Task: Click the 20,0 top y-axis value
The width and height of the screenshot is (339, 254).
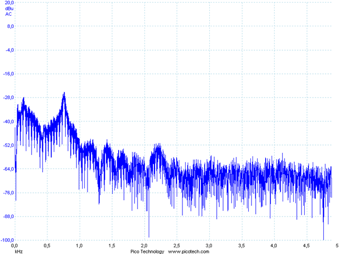Action: pyautogui.click(x=9, y=3)
